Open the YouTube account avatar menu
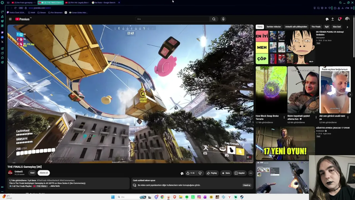The width and height of the screenshot is (355, 200). click(x=347, y=19)
